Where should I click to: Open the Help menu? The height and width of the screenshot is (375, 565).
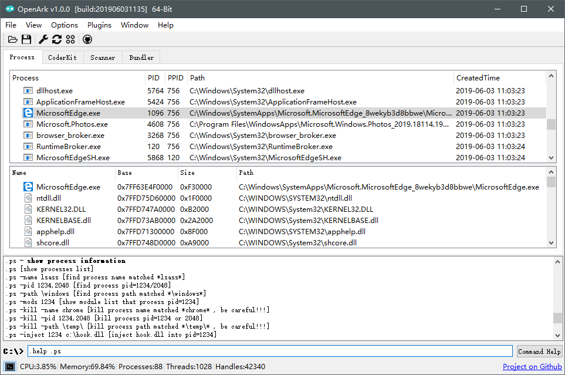165,25
